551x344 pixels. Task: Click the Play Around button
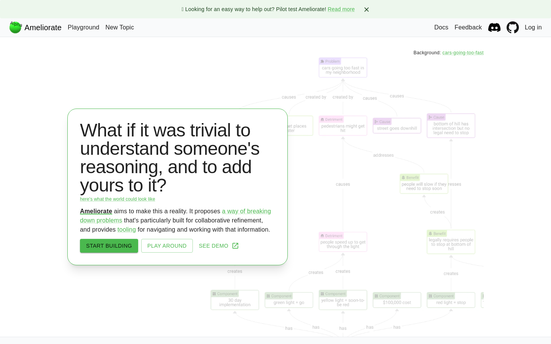pyautogui.click(x=167, y=246)
